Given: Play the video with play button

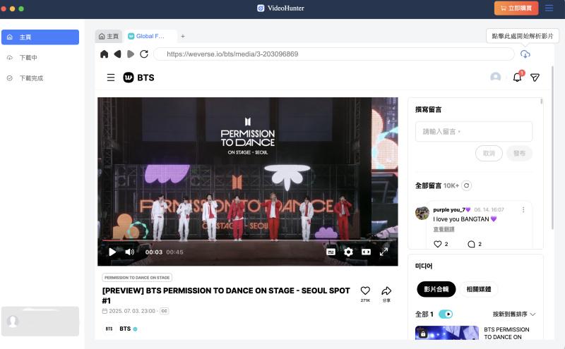Looking at the screenshot, I should coord(112,252).
